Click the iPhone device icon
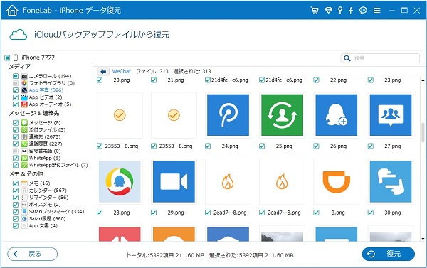Image resolution: width=427 pixels, height=268 pixels. 16,58
